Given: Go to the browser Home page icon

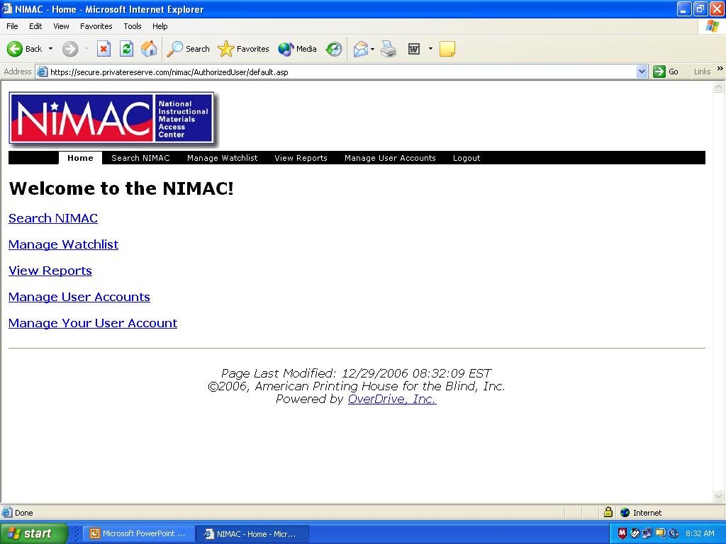Looking at the screenshot, I should [x=149, y=49].
